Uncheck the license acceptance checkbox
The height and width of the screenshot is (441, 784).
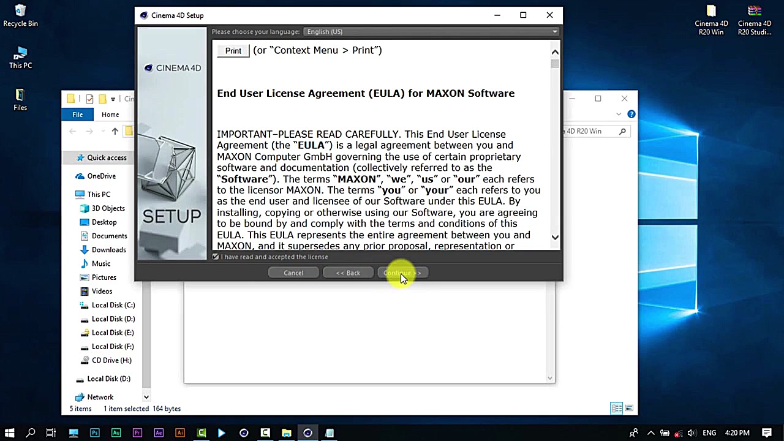point(216,257)
